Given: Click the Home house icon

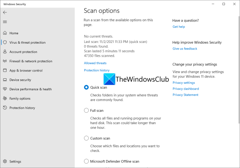Looking at the screenshot, I should (x=5, y=33).
